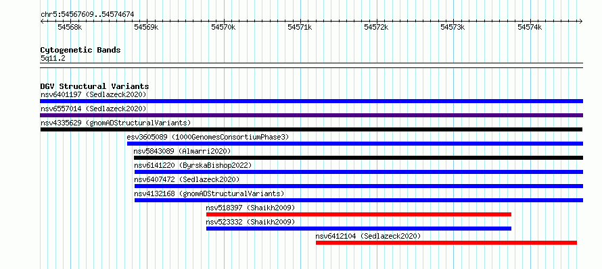Click the ruler's left arrowhead
Image resolution: width=602 pixels, height=269 pixels.
coord(42,21)
